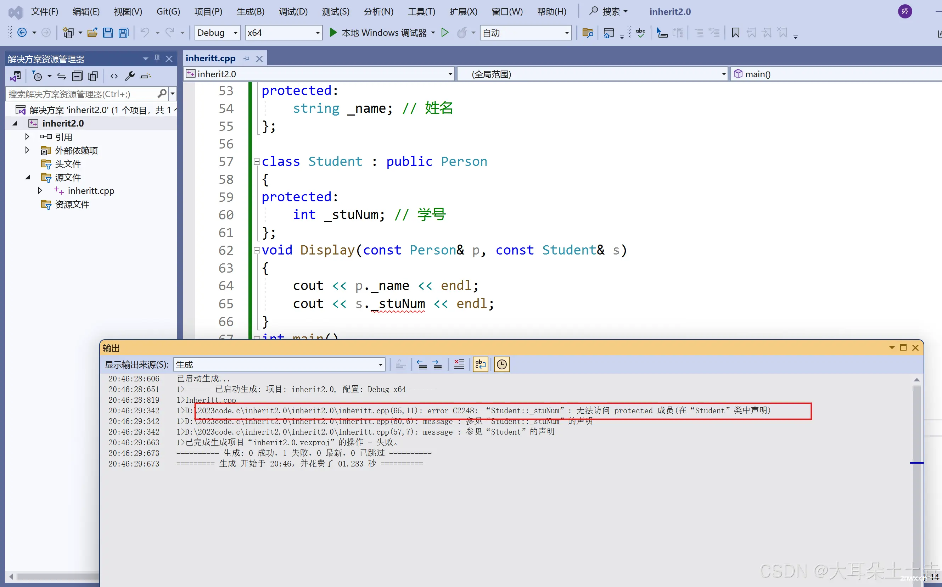
Task: Open the 编辑(E) menu
Action: tap(86, 12)
